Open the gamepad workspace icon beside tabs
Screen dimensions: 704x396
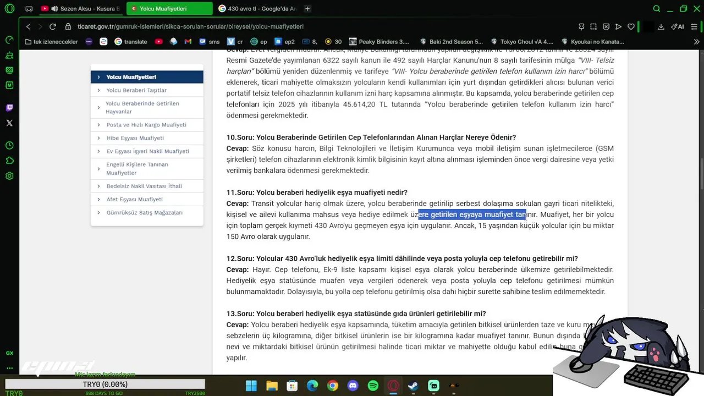click(29, 9)
